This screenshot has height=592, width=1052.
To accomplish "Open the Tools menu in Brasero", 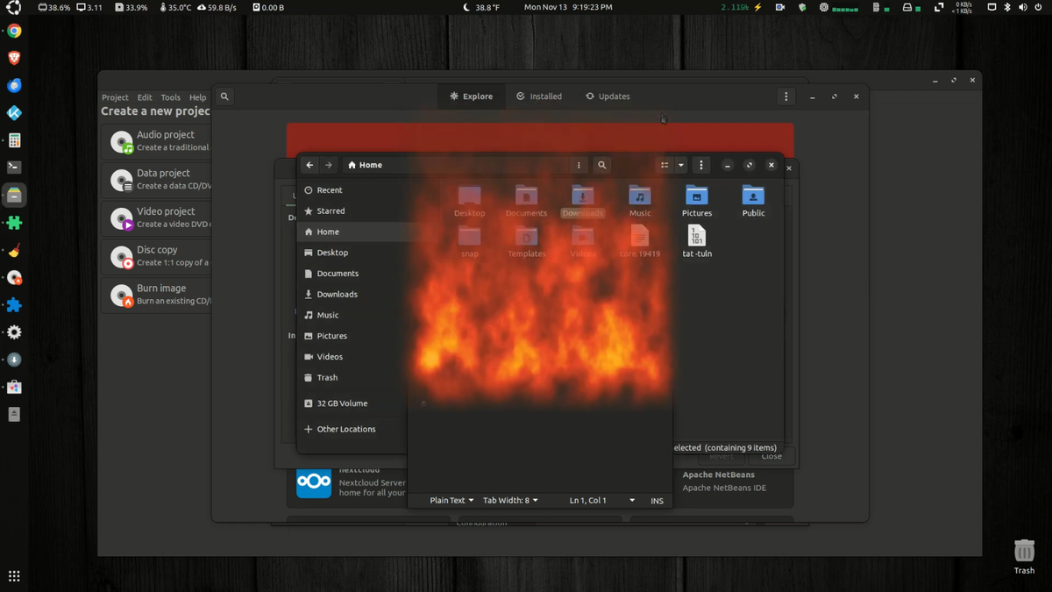I will point(170,97).
